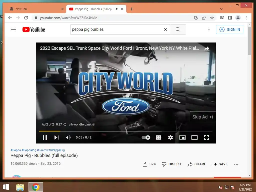Open the player settings gear

170,137
